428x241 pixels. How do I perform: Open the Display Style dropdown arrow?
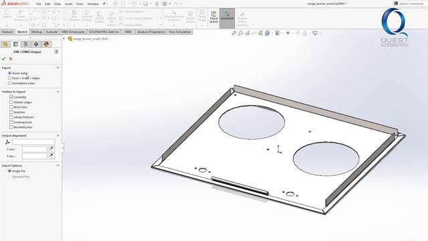(x=282, y=33)
